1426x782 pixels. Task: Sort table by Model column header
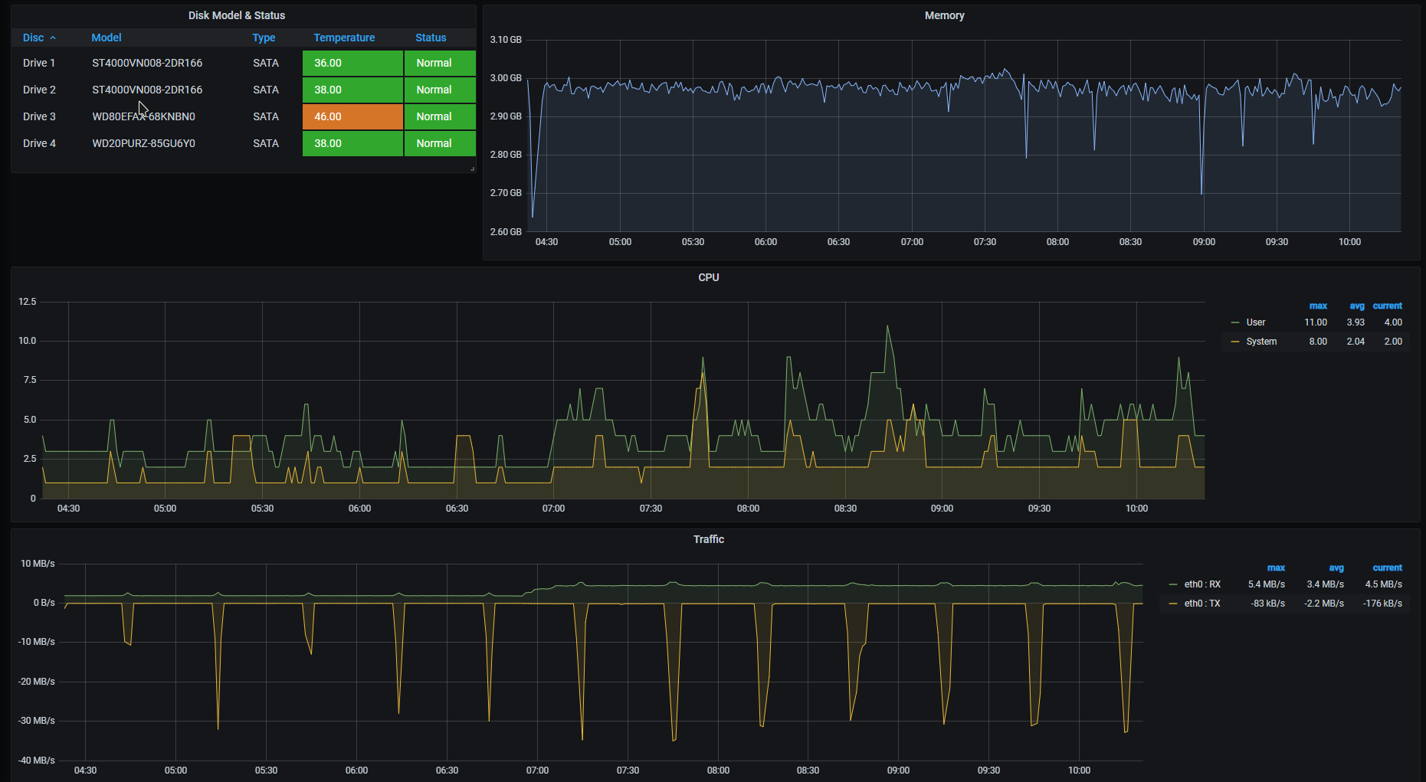tap(107, 38)
